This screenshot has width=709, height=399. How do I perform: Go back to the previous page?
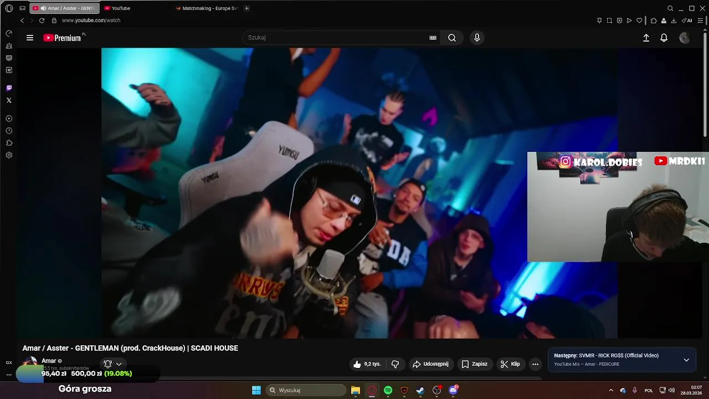pos(22,21)
